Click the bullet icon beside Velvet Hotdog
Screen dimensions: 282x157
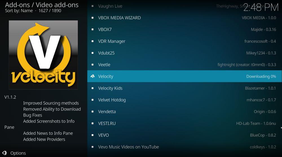[92, 100]
